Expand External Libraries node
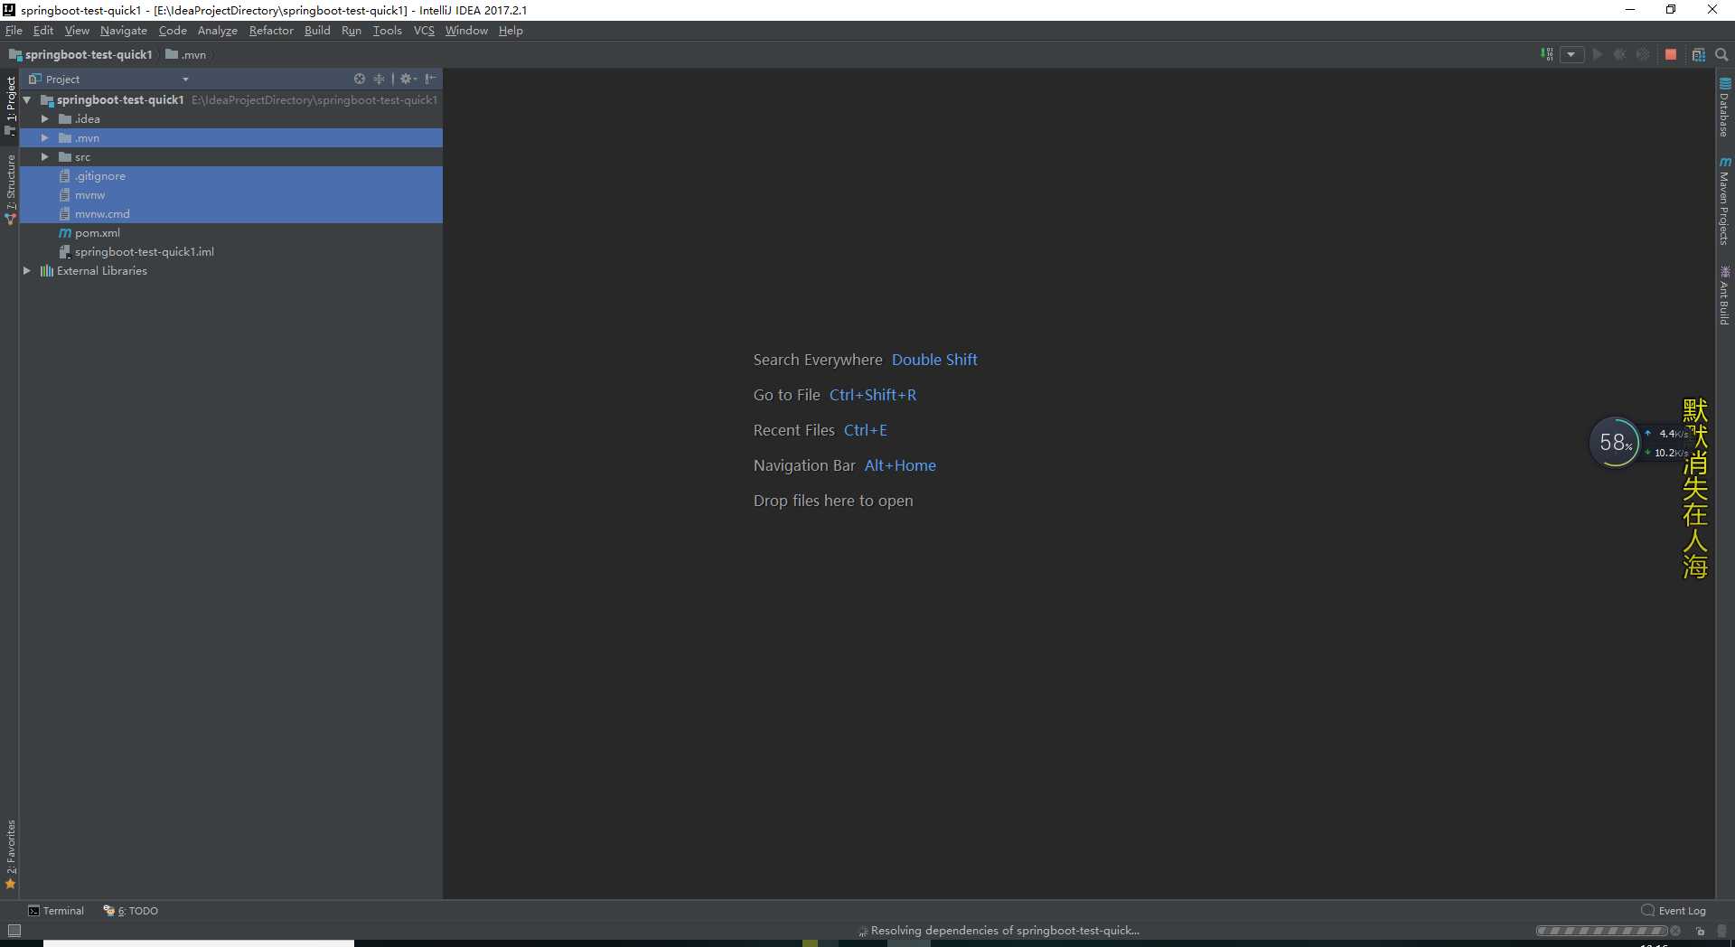The height and width of the screenshot is (947, 1735). coord(27,270)
